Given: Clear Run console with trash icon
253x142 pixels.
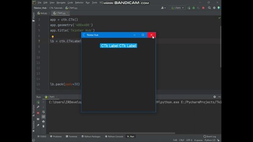Looking at the screenshot, I should point(43,126).
